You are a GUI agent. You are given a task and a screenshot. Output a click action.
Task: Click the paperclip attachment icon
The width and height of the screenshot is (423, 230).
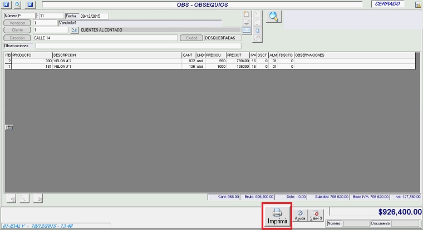coord(257,38)
